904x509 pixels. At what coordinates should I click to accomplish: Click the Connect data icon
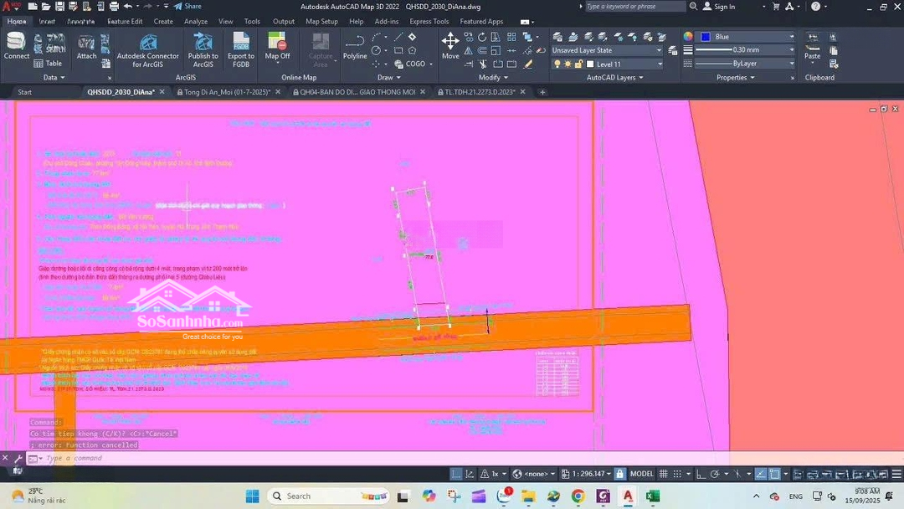16,45
